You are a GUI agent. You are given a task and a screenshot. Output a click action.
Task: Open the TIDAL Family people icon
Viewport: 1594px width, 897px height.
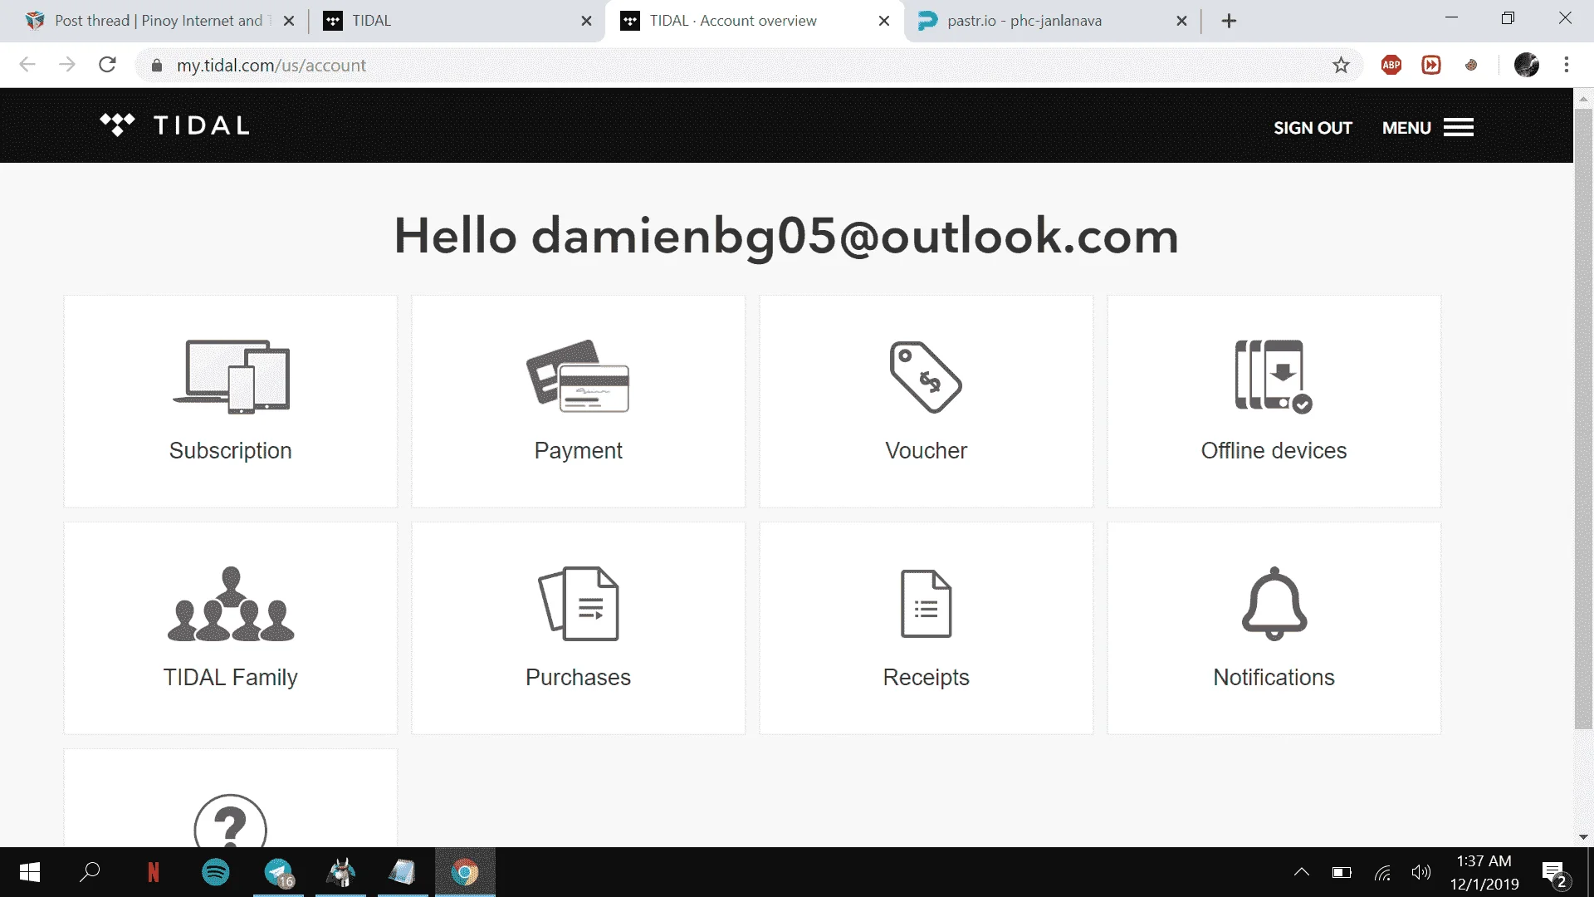point(231,604)
